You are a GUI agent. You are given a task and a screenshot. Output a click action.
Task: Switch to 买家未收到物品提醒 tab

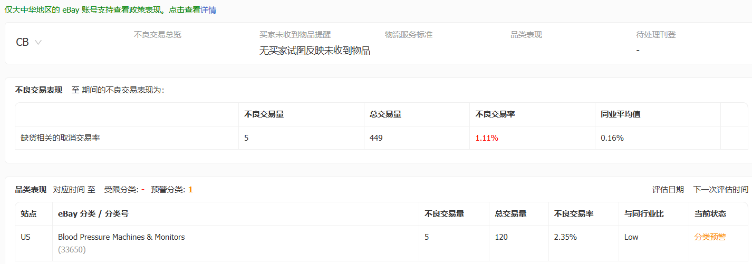(x=295, y=35)
